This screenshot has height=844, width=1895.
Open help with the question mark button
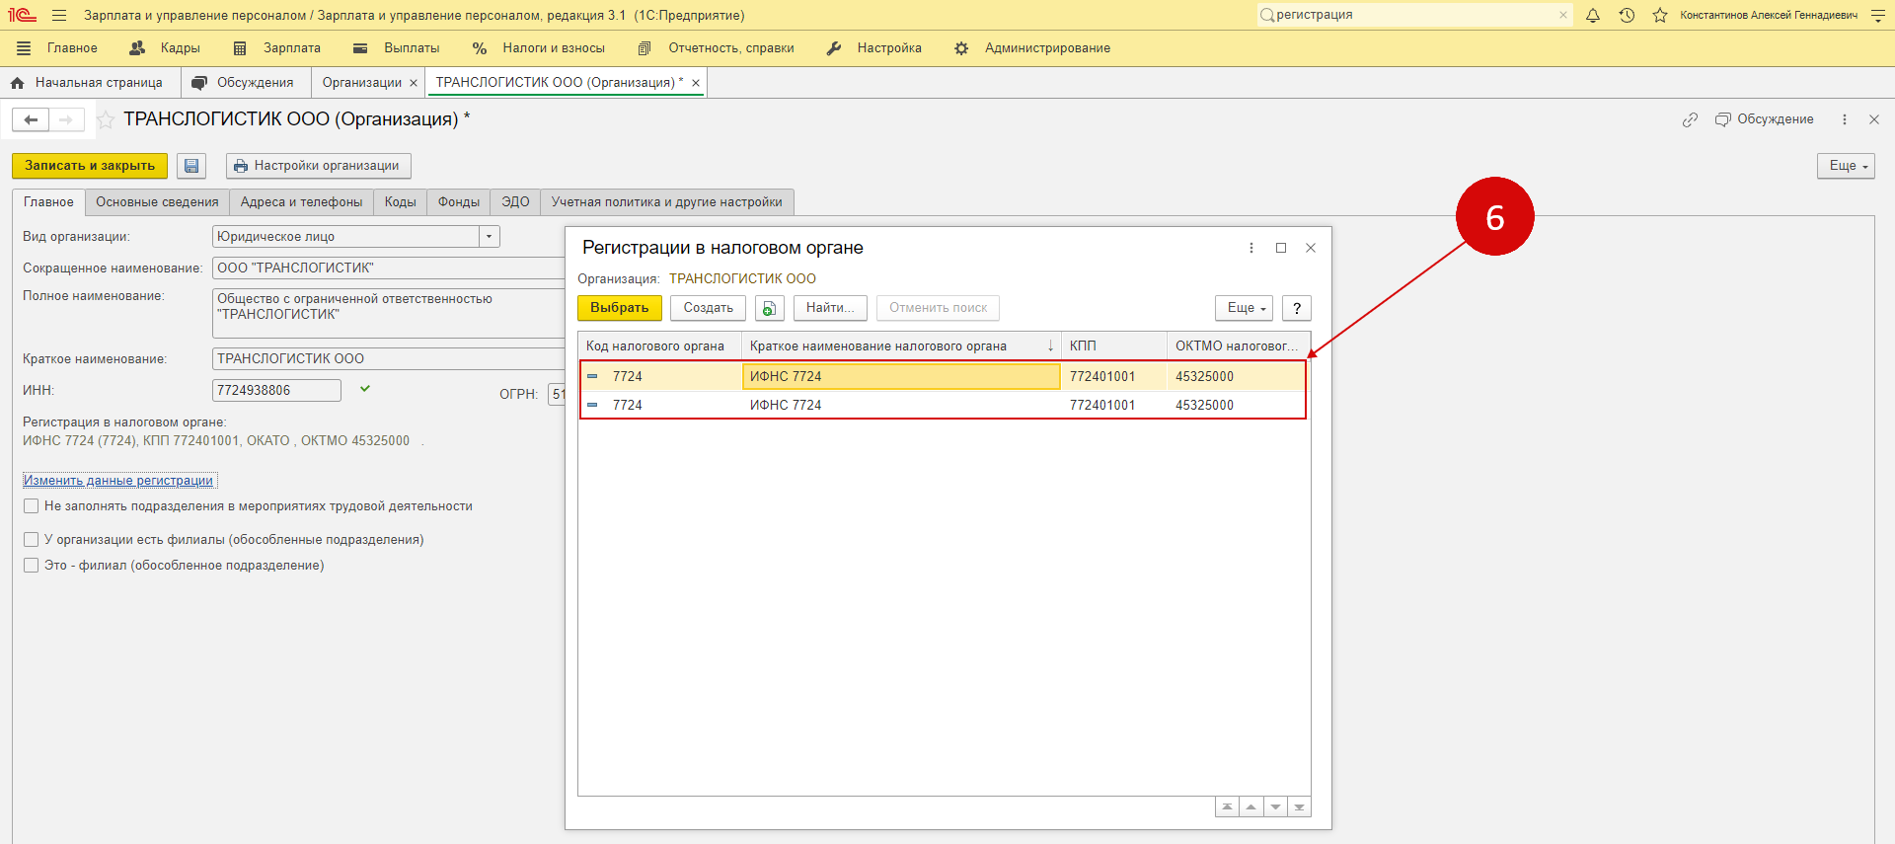pyautogui.click(x=1297, y=308)
